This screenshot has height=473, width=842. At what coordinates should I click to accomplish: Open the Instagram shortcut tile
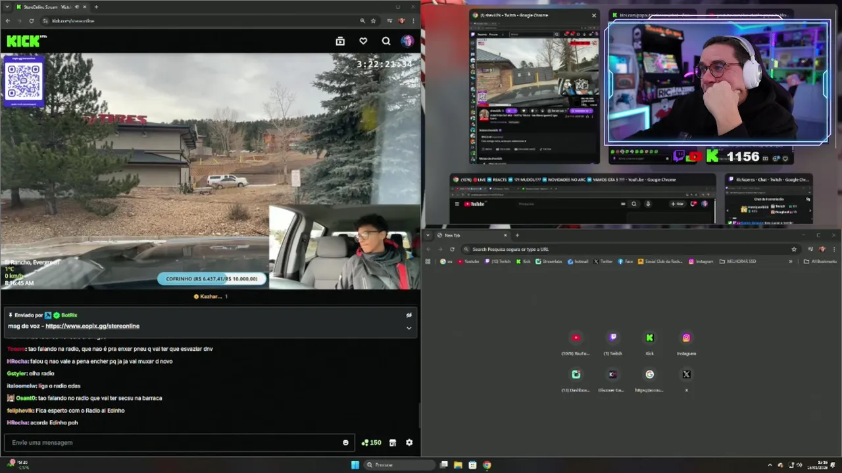coord(686,342)
